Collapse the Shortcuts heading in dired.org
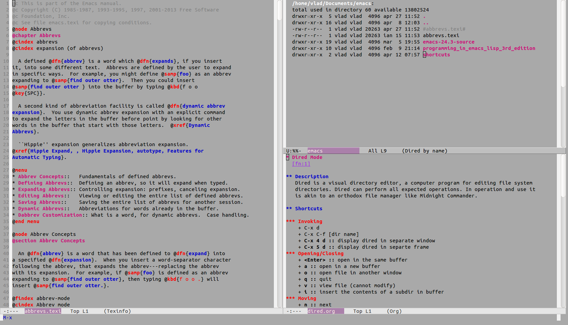The width and height of the screenshot is (568, 325). [304, 209]
